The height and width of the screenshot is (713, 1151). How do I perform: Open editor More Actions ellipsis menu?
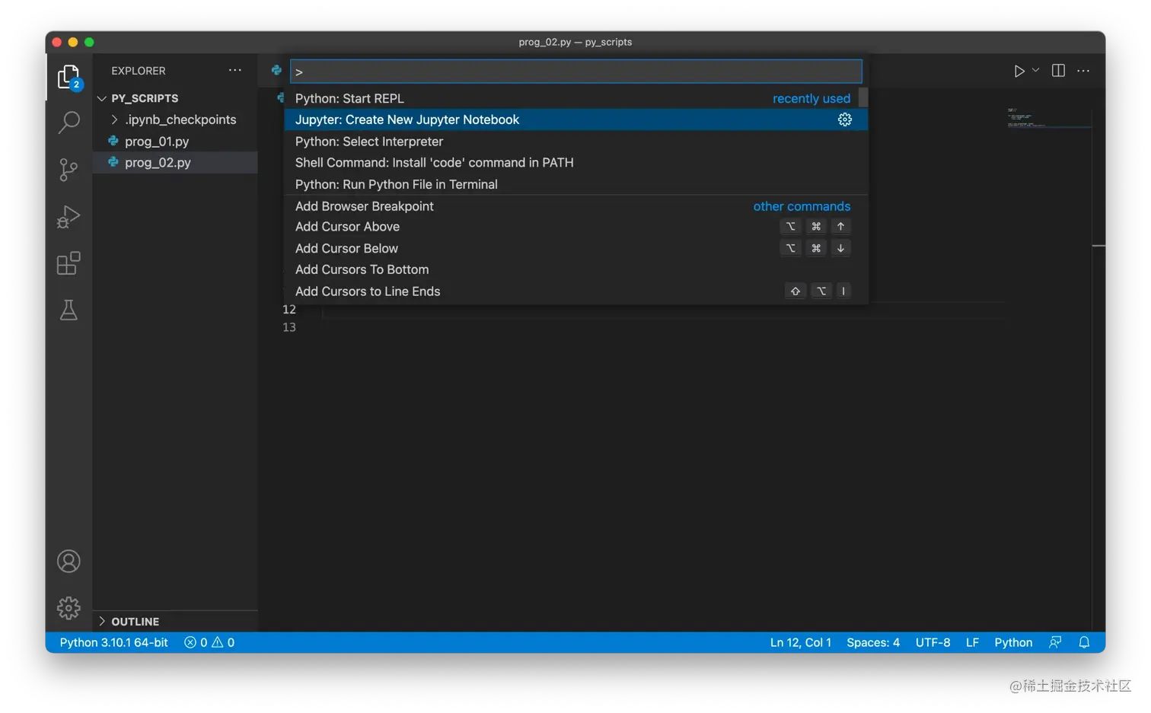[1083, 71]
